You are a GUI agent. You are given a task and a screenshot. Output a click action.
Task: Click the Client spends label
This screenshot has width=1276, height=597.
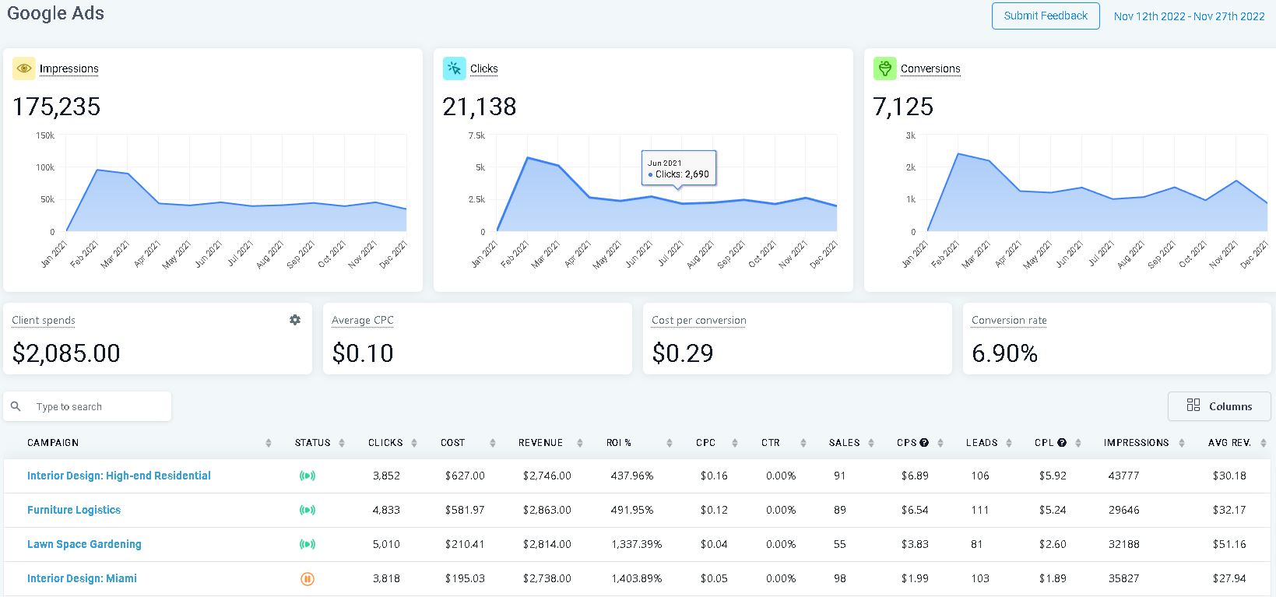pyautogui.click(x=44, y=320)
